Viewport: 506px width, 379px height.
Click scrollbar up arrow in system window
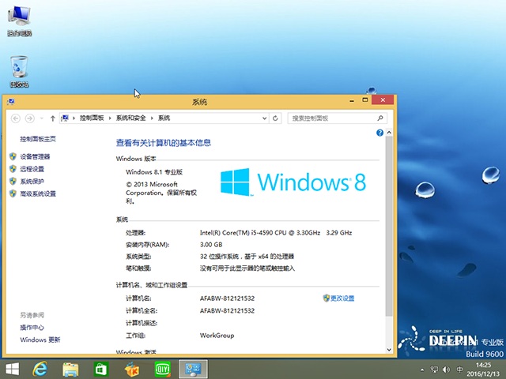pyautogui.click(x=389, y=133)
